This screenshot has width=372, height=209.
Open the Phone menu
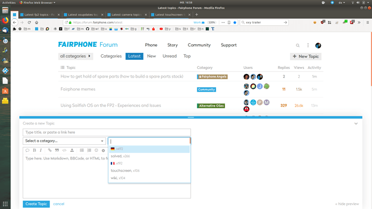coord(151,45)
